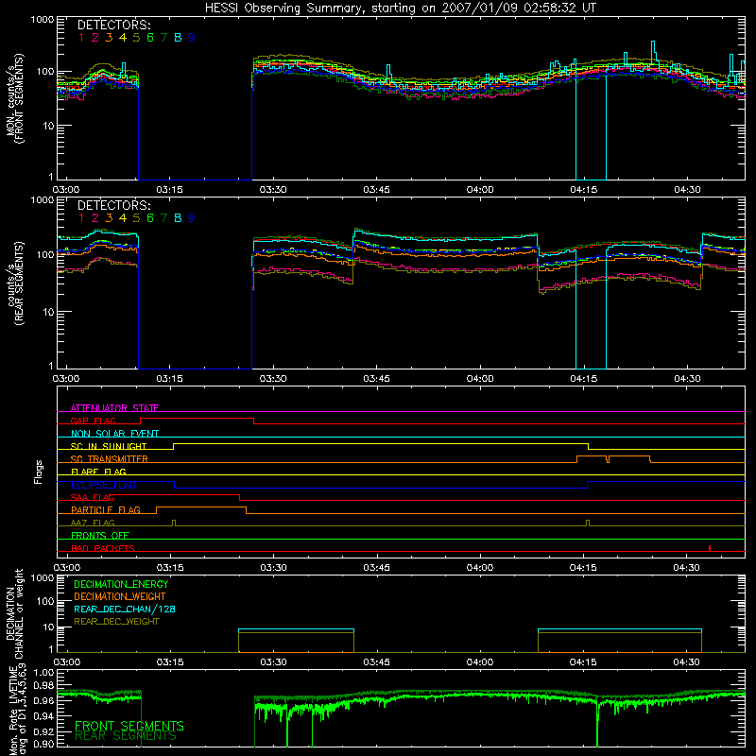Click the SC_TRANSMITTER flag label

click(x=110, y=458)
